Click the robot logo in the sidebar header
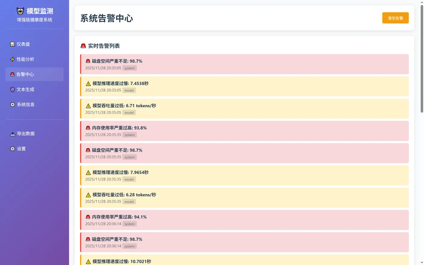The image size is (424, 265). tap(20, 11)
